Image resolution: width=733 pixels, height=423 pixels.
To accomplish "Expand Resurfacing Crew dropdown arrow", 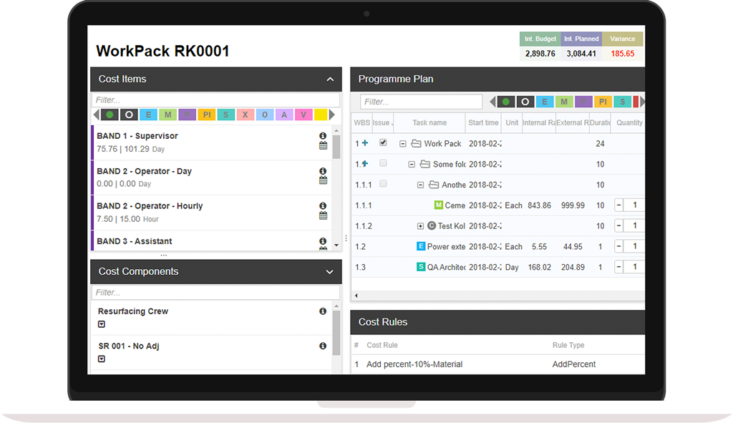I will click(x=102, y=324).
